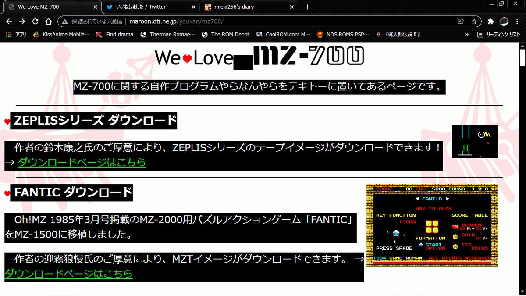
Task: Click the FANTIC game screenshot thumbnail
Action: 432,225
